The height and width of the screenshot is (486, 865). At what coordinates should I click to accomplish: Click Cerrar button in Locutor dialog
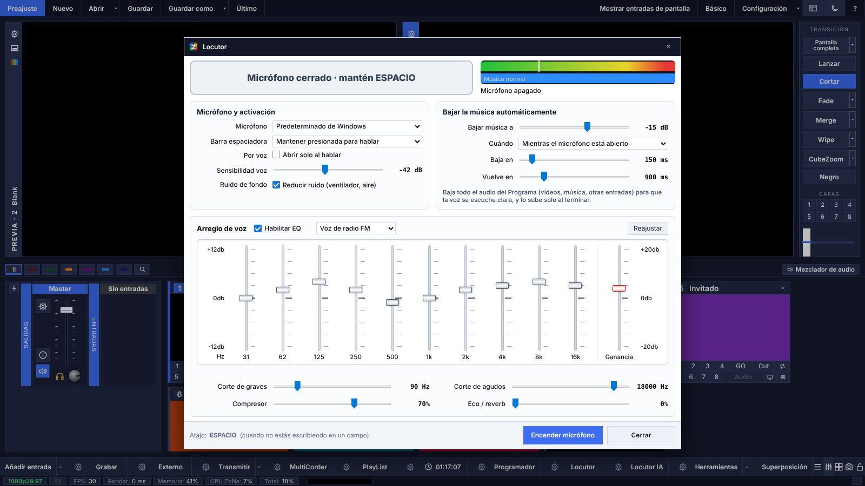click(641, 435)
